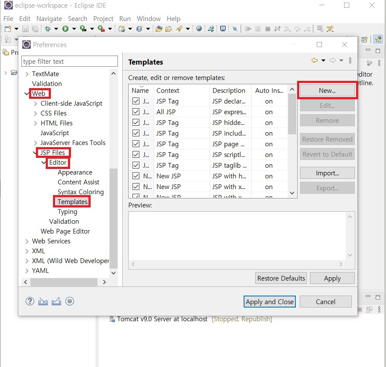The height and width of the screenshot is (367, 386).
Task: Open the Help menu
Action: click(x=173, y=19)
